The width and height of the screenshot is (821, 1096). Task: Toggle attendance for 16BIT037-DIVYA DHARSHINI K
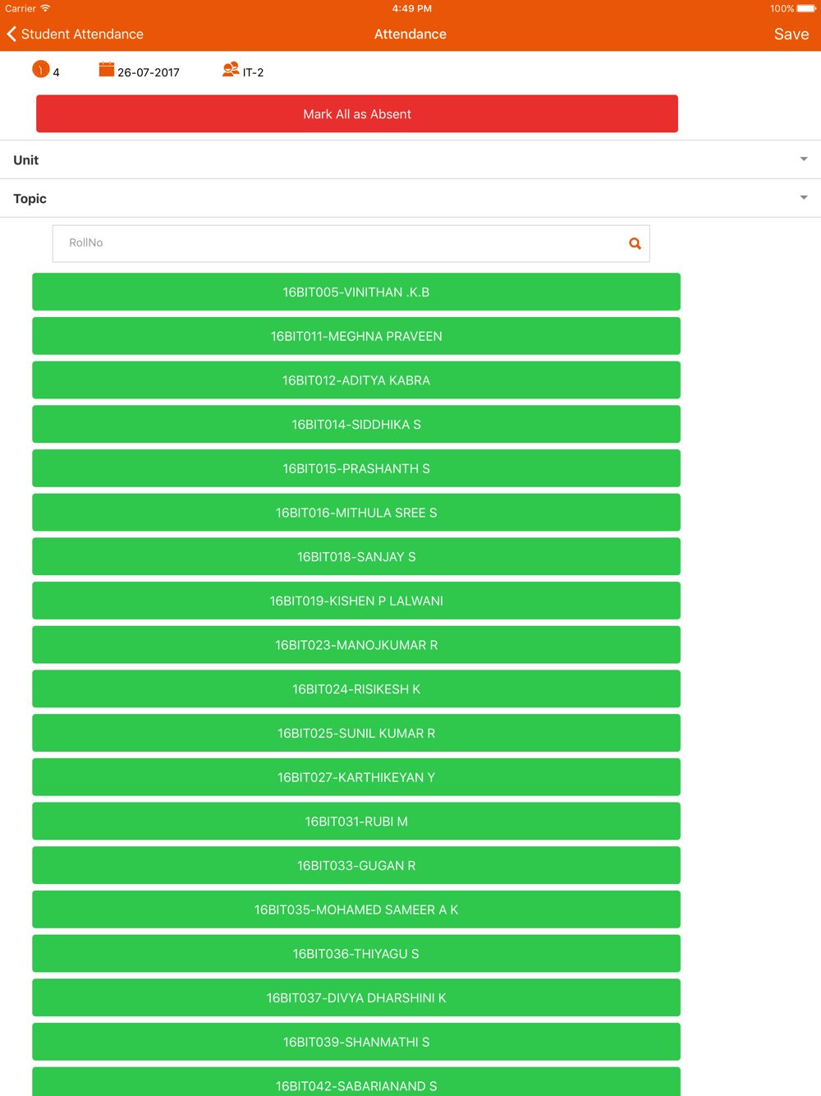(356, 997)
